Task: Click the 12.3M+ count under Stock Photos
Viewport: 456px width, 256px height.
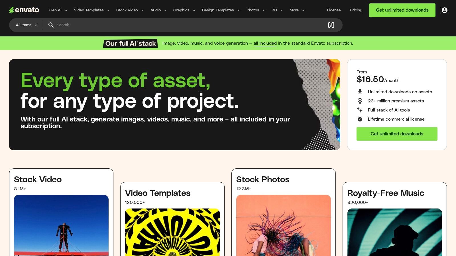Action: tap(244, 189)
